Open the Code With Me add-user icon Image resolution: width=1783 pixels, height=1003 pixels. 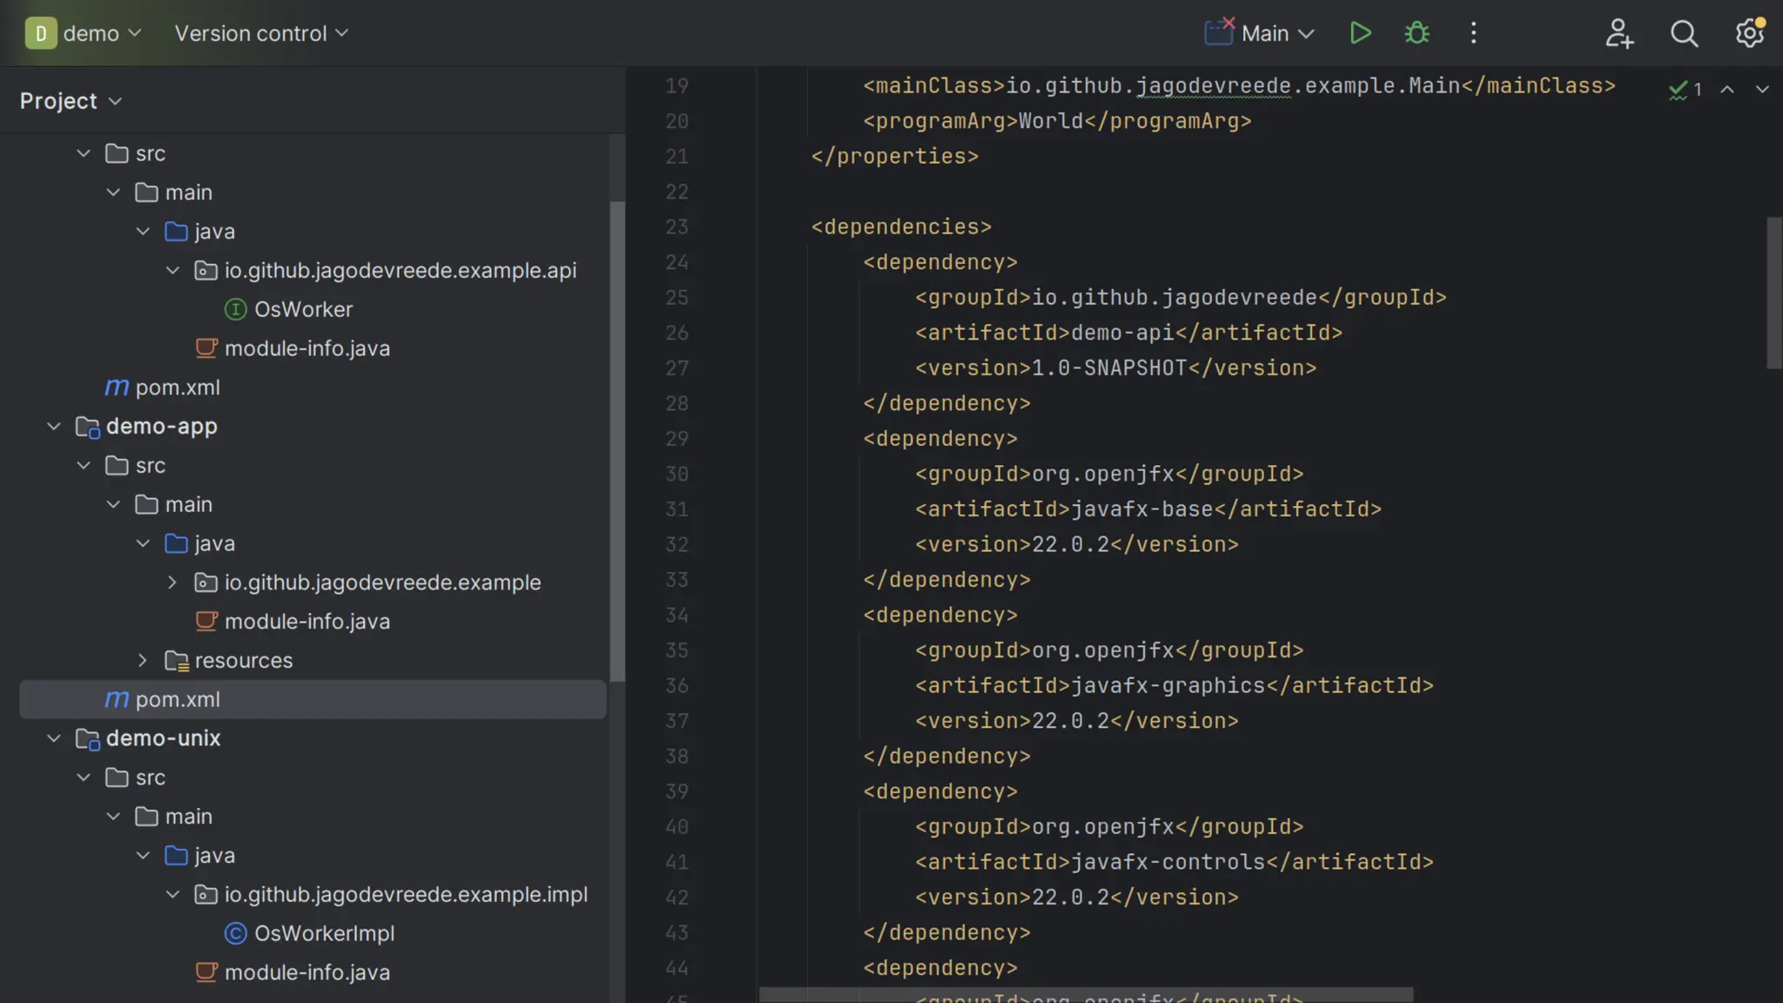pyautogui.click(x=1618, y=33)
